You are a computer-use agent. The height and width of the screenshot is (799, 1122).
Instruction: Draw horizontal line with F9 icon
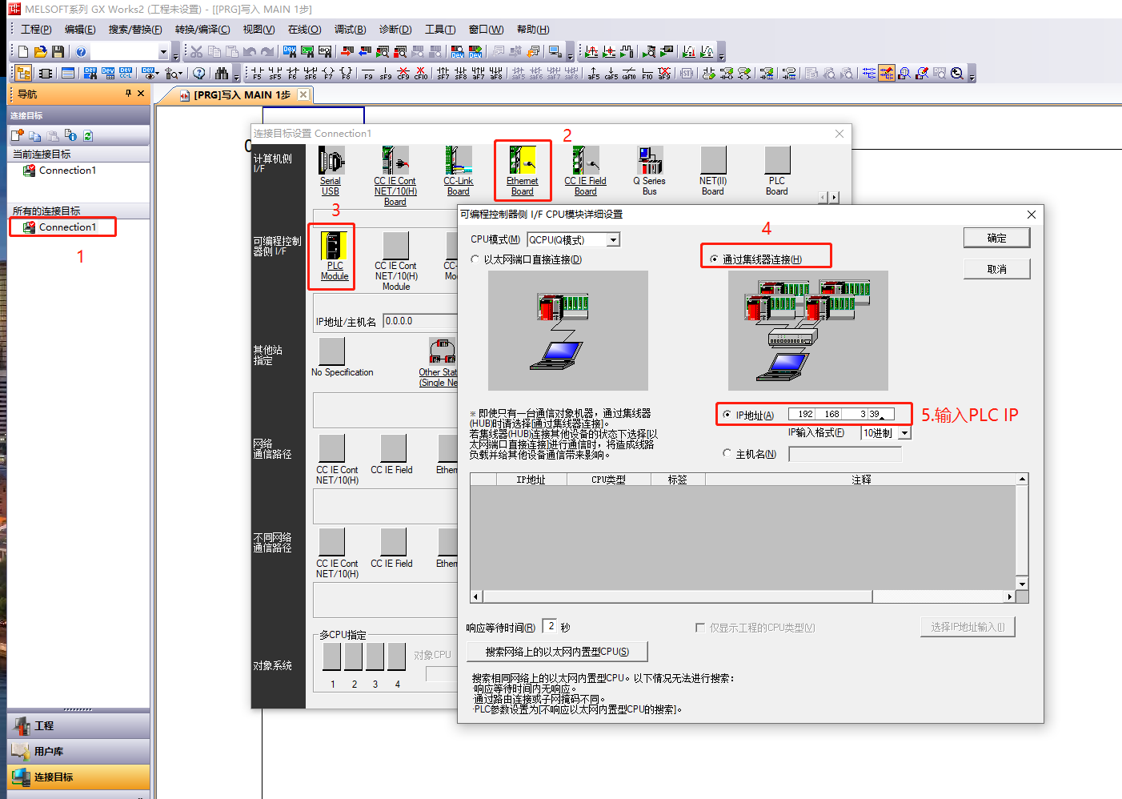pyautogui.click(x=368, y=74)
